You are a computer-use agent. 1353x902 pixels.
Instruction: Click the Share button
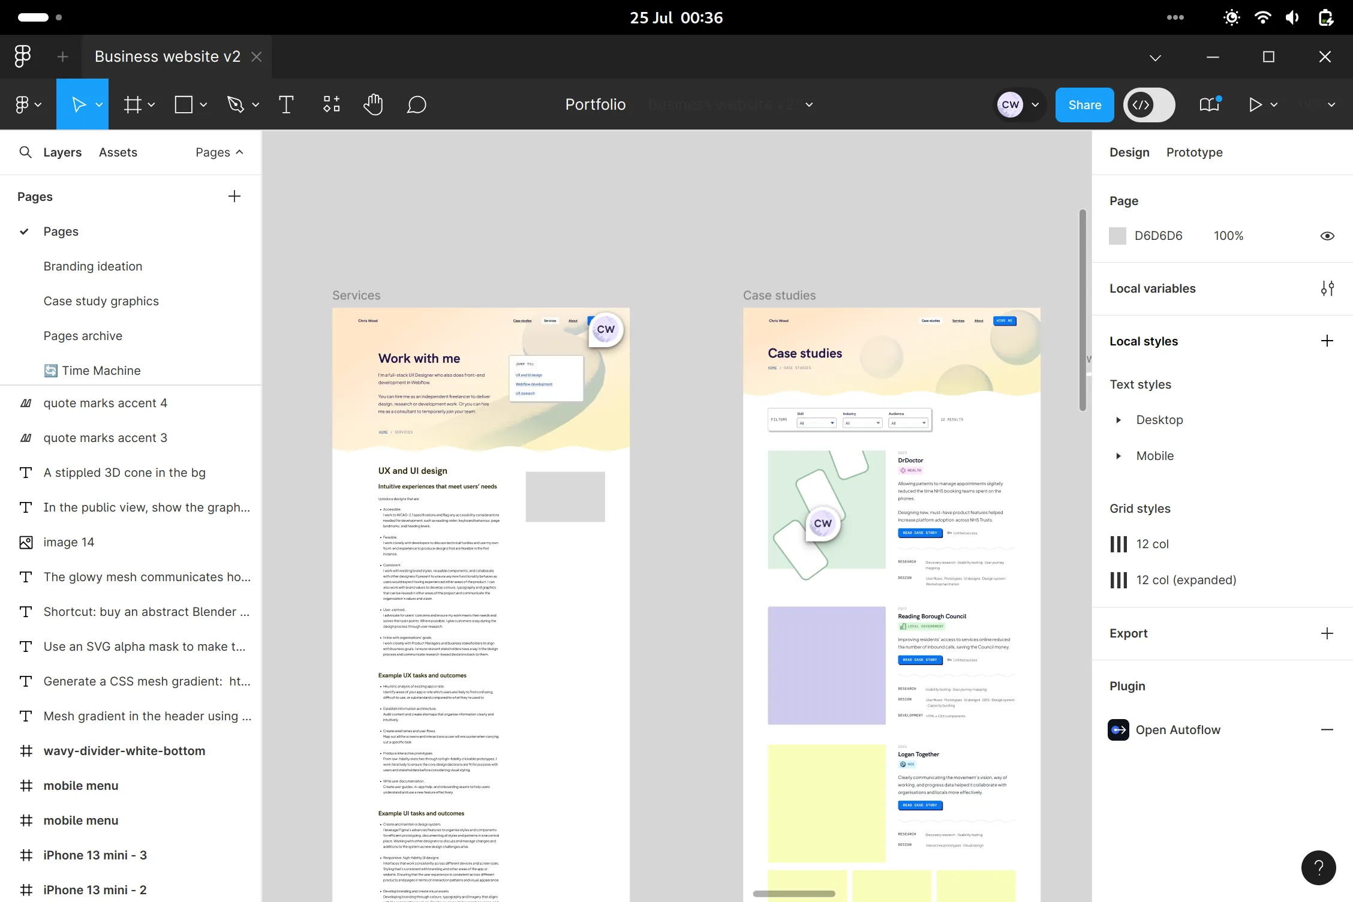(1084, 105)
